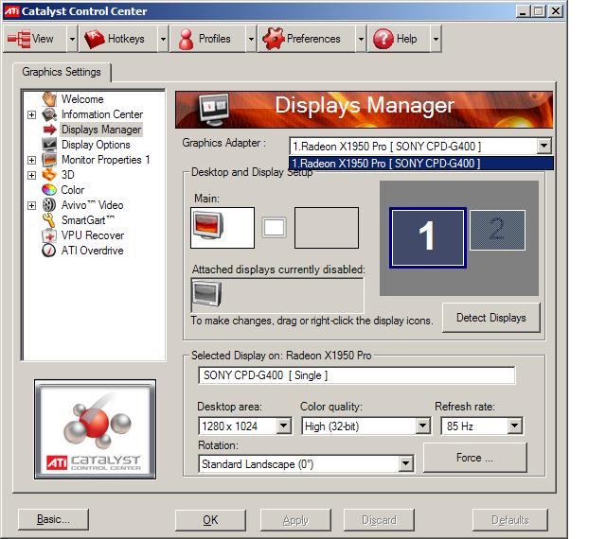Open the Preferences dropdown arrow
Viewport: 606px width, 539px height.
(361, 39)
